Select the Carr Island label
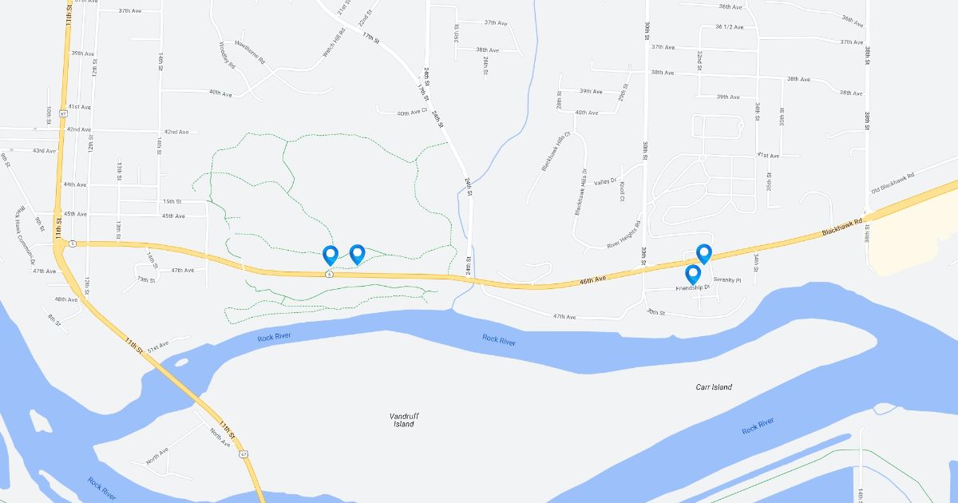The height and width of the screenshot is (503, 958). [x=714, y=387]
